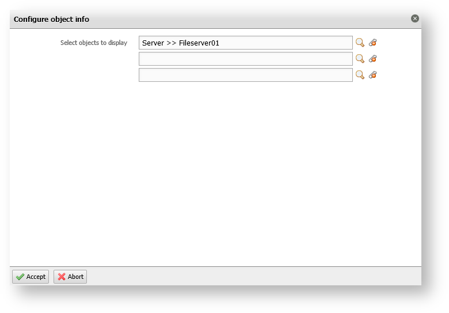449x313 pixels.
Task: Click the green checkmark icon on Accept
Action: (x=20, y=277)
